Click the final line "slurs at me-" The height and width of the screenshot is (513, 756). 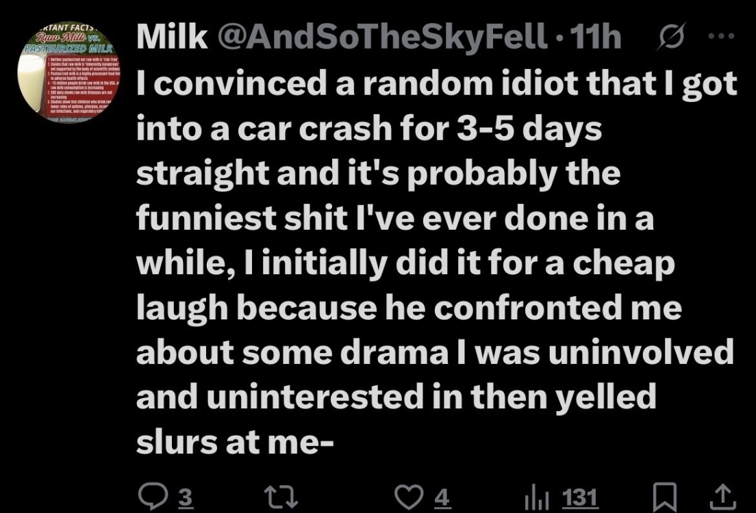(235, 441)
